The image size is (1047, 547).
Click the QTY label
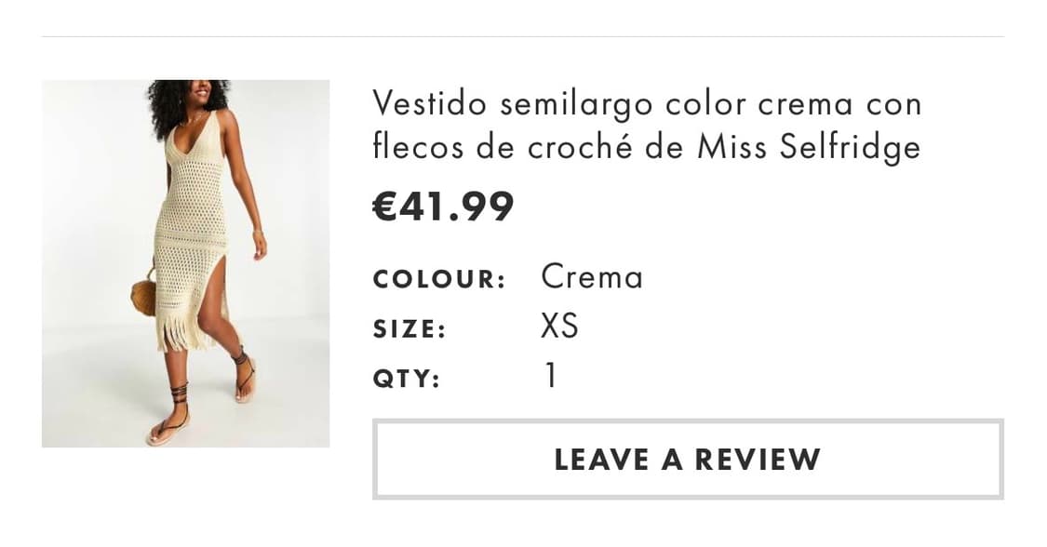point(406,379)
